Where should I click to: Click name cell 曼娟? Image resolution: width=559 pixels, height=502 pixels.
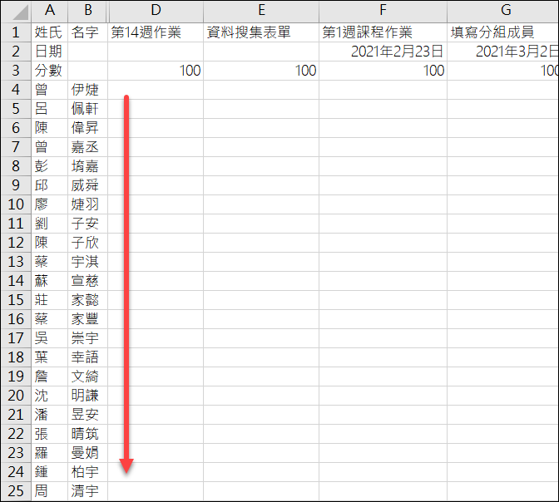(87, 453)
